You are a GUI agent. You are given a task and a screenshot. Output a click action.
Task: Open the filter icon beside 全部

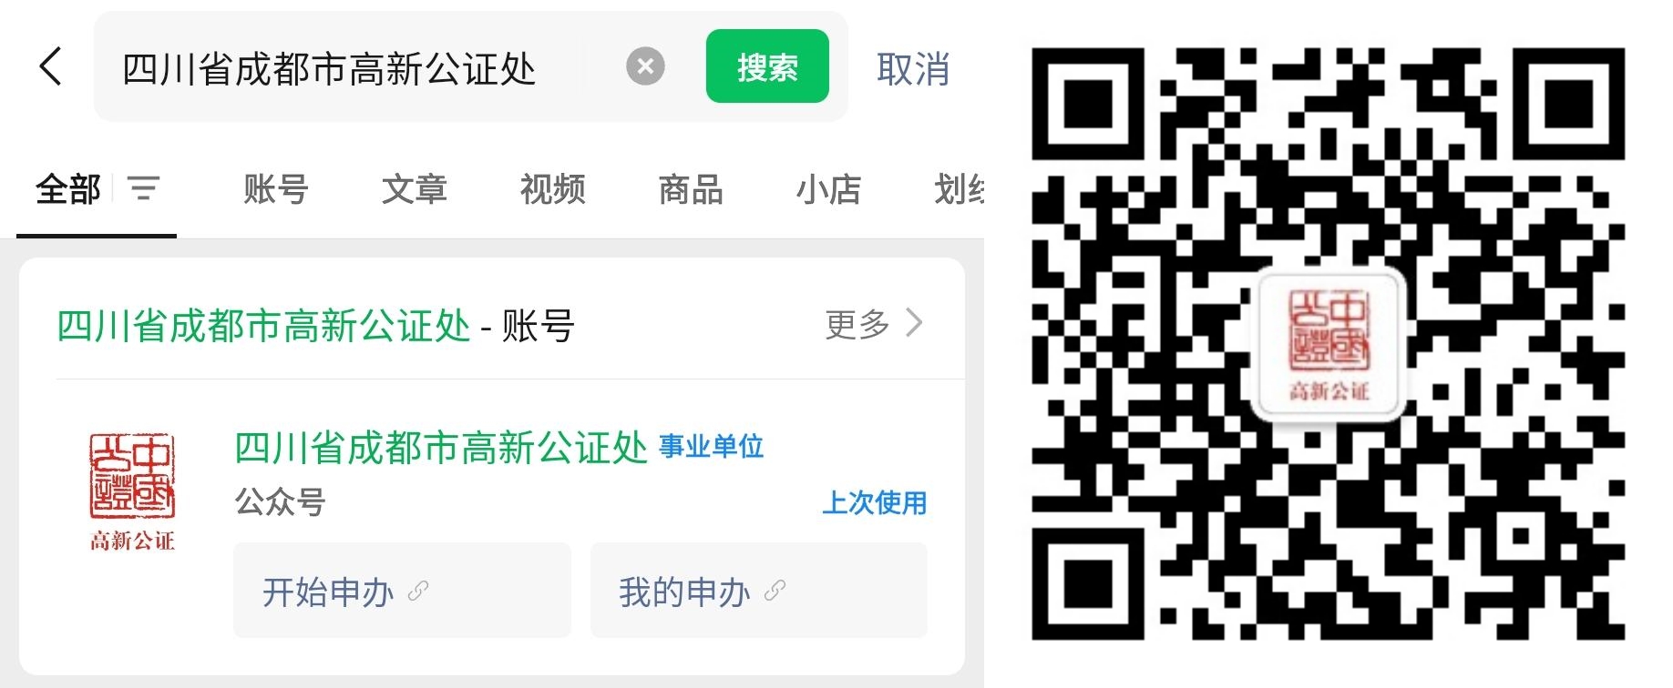point(144,188)
